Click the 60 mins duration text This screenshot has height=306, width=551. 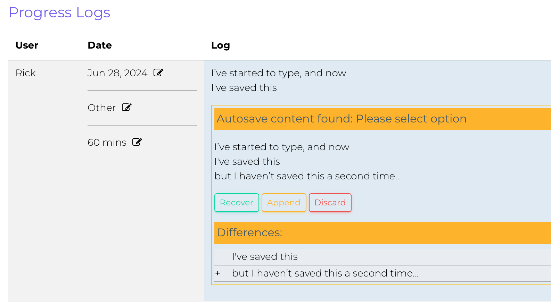pyautogui.click(x=107, y=143)
